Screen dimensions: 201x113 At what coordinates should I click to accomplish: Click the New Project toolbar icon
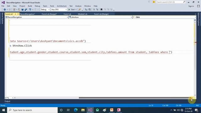(x=14, y=10)
